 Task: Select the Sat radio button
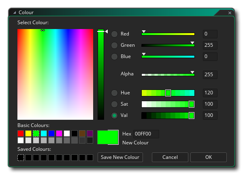114,104
